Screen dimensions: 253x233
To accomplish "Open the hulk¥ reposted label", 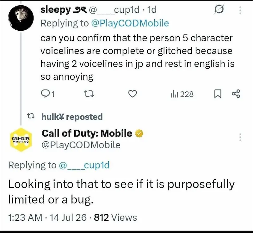I will click(72, 117).
